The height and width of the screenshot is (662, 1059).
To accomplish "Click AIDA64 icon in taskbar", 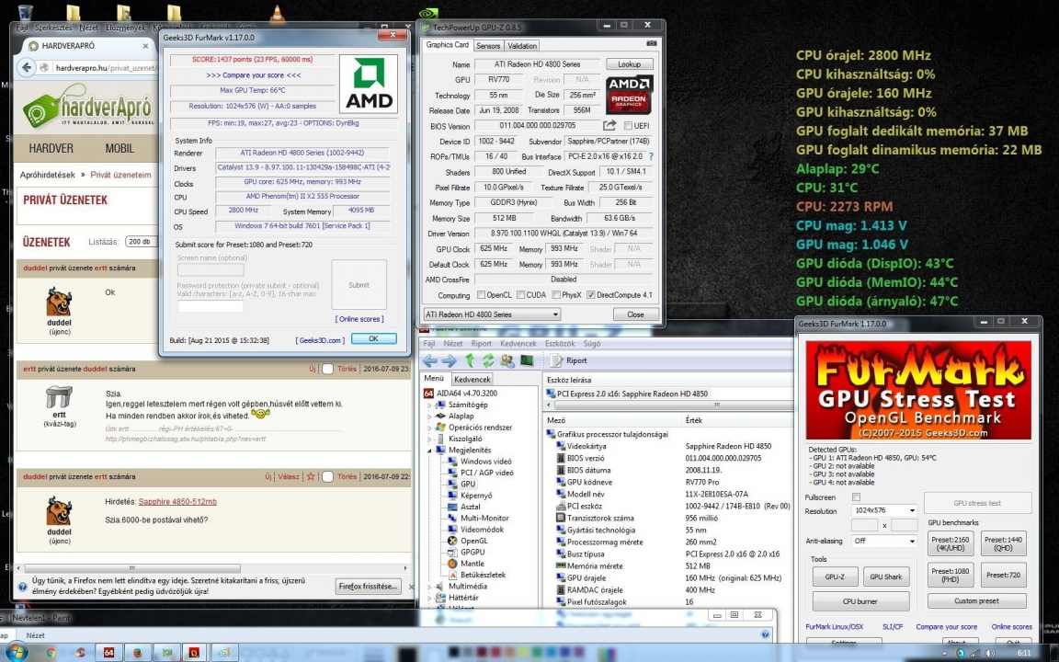I will (x=108, y=653).
